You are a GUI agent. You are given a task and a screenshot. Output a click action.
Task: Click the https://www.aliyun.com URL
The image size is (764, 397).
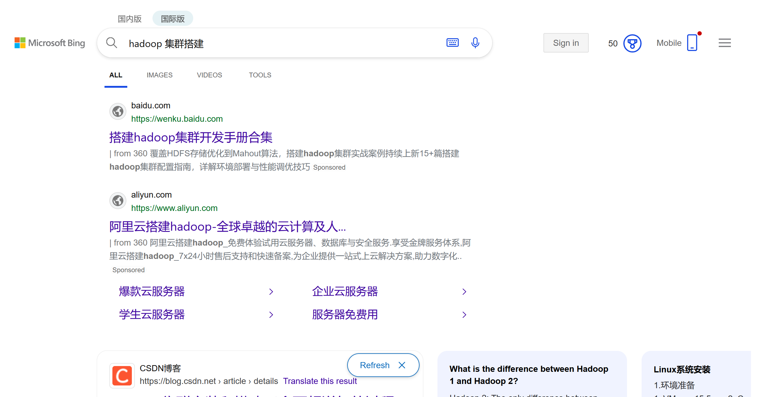174,208
